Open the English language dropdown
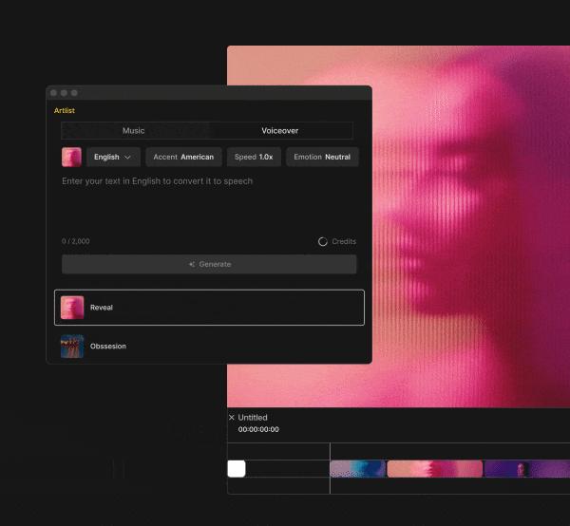570x526 pixels. click(114, 157)
